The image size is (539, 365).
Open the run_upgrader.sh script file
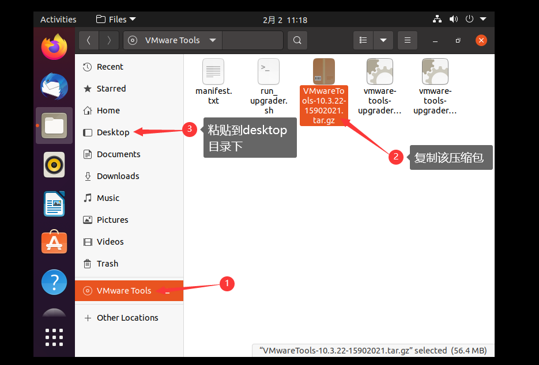(x=268, y=71)
